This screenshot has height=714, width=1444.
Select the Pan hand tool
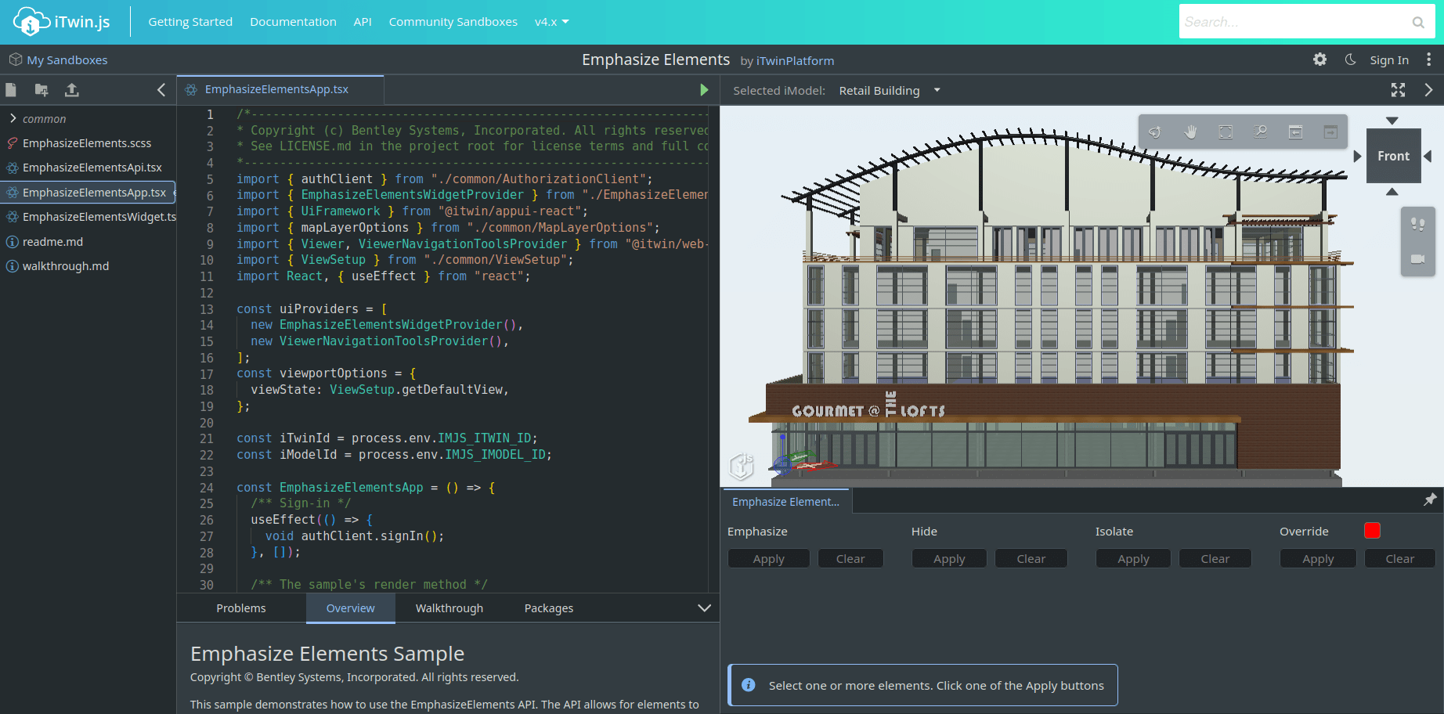1190,132
